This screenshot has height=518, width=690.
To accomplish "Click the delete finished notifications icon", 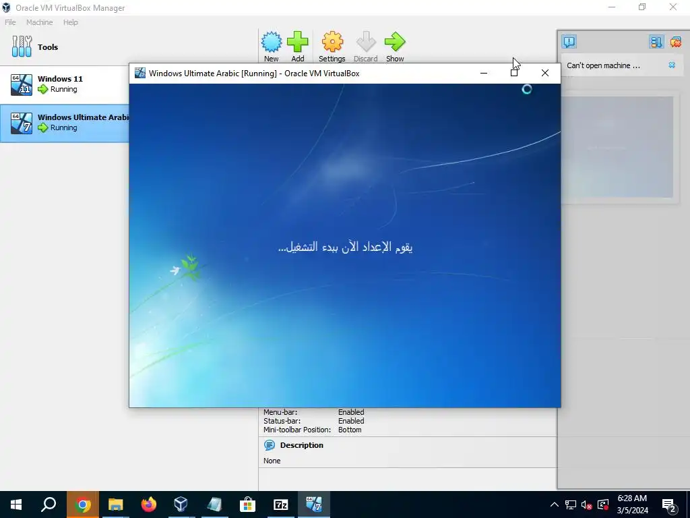I will coord(675,42).
